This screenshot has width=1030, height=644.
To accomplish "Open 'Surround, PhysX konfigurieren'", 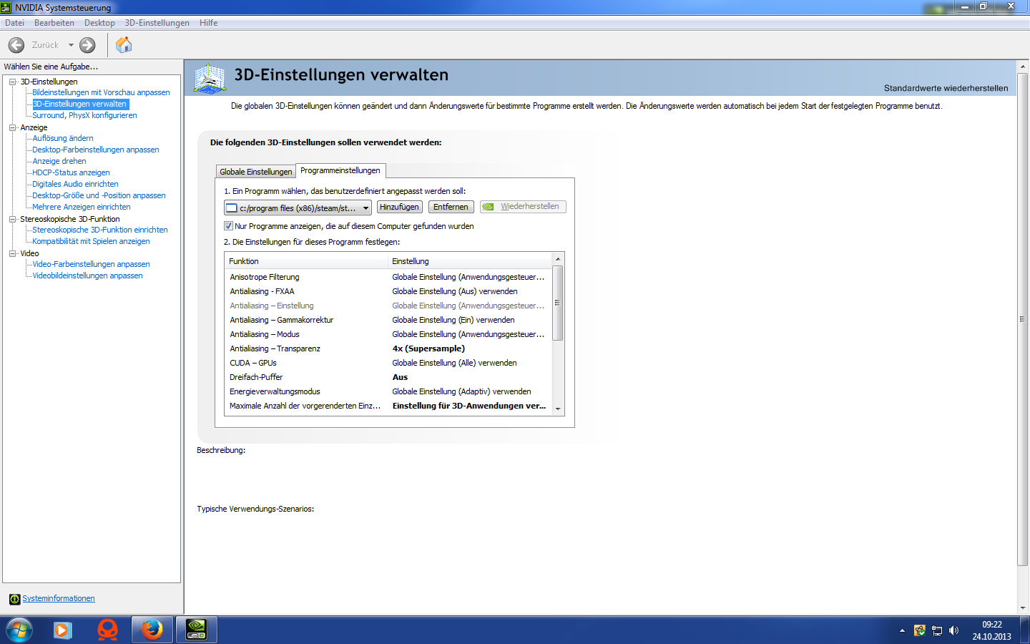I will click(84, 116).
